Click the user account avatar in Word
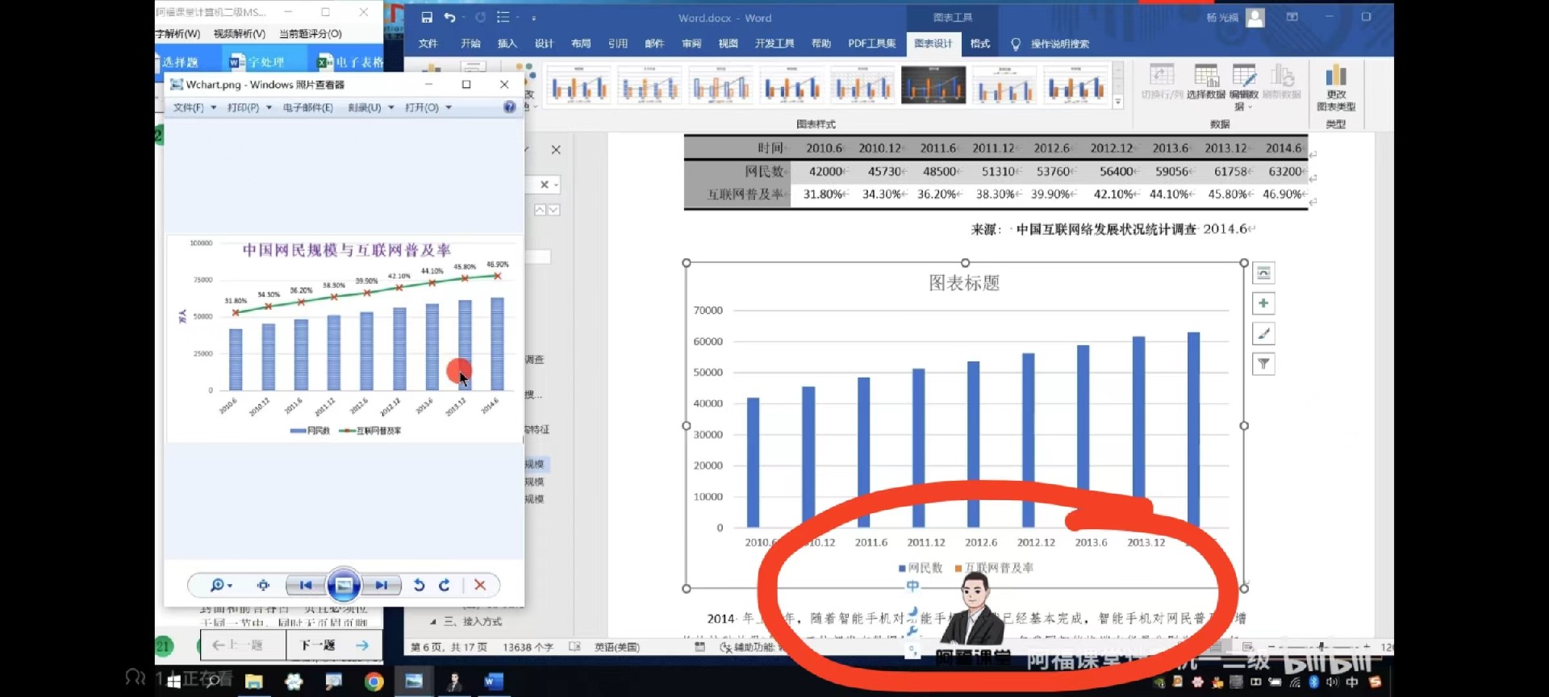The height and width of the screenshot is (697, 1549). tap(1255, 18)
